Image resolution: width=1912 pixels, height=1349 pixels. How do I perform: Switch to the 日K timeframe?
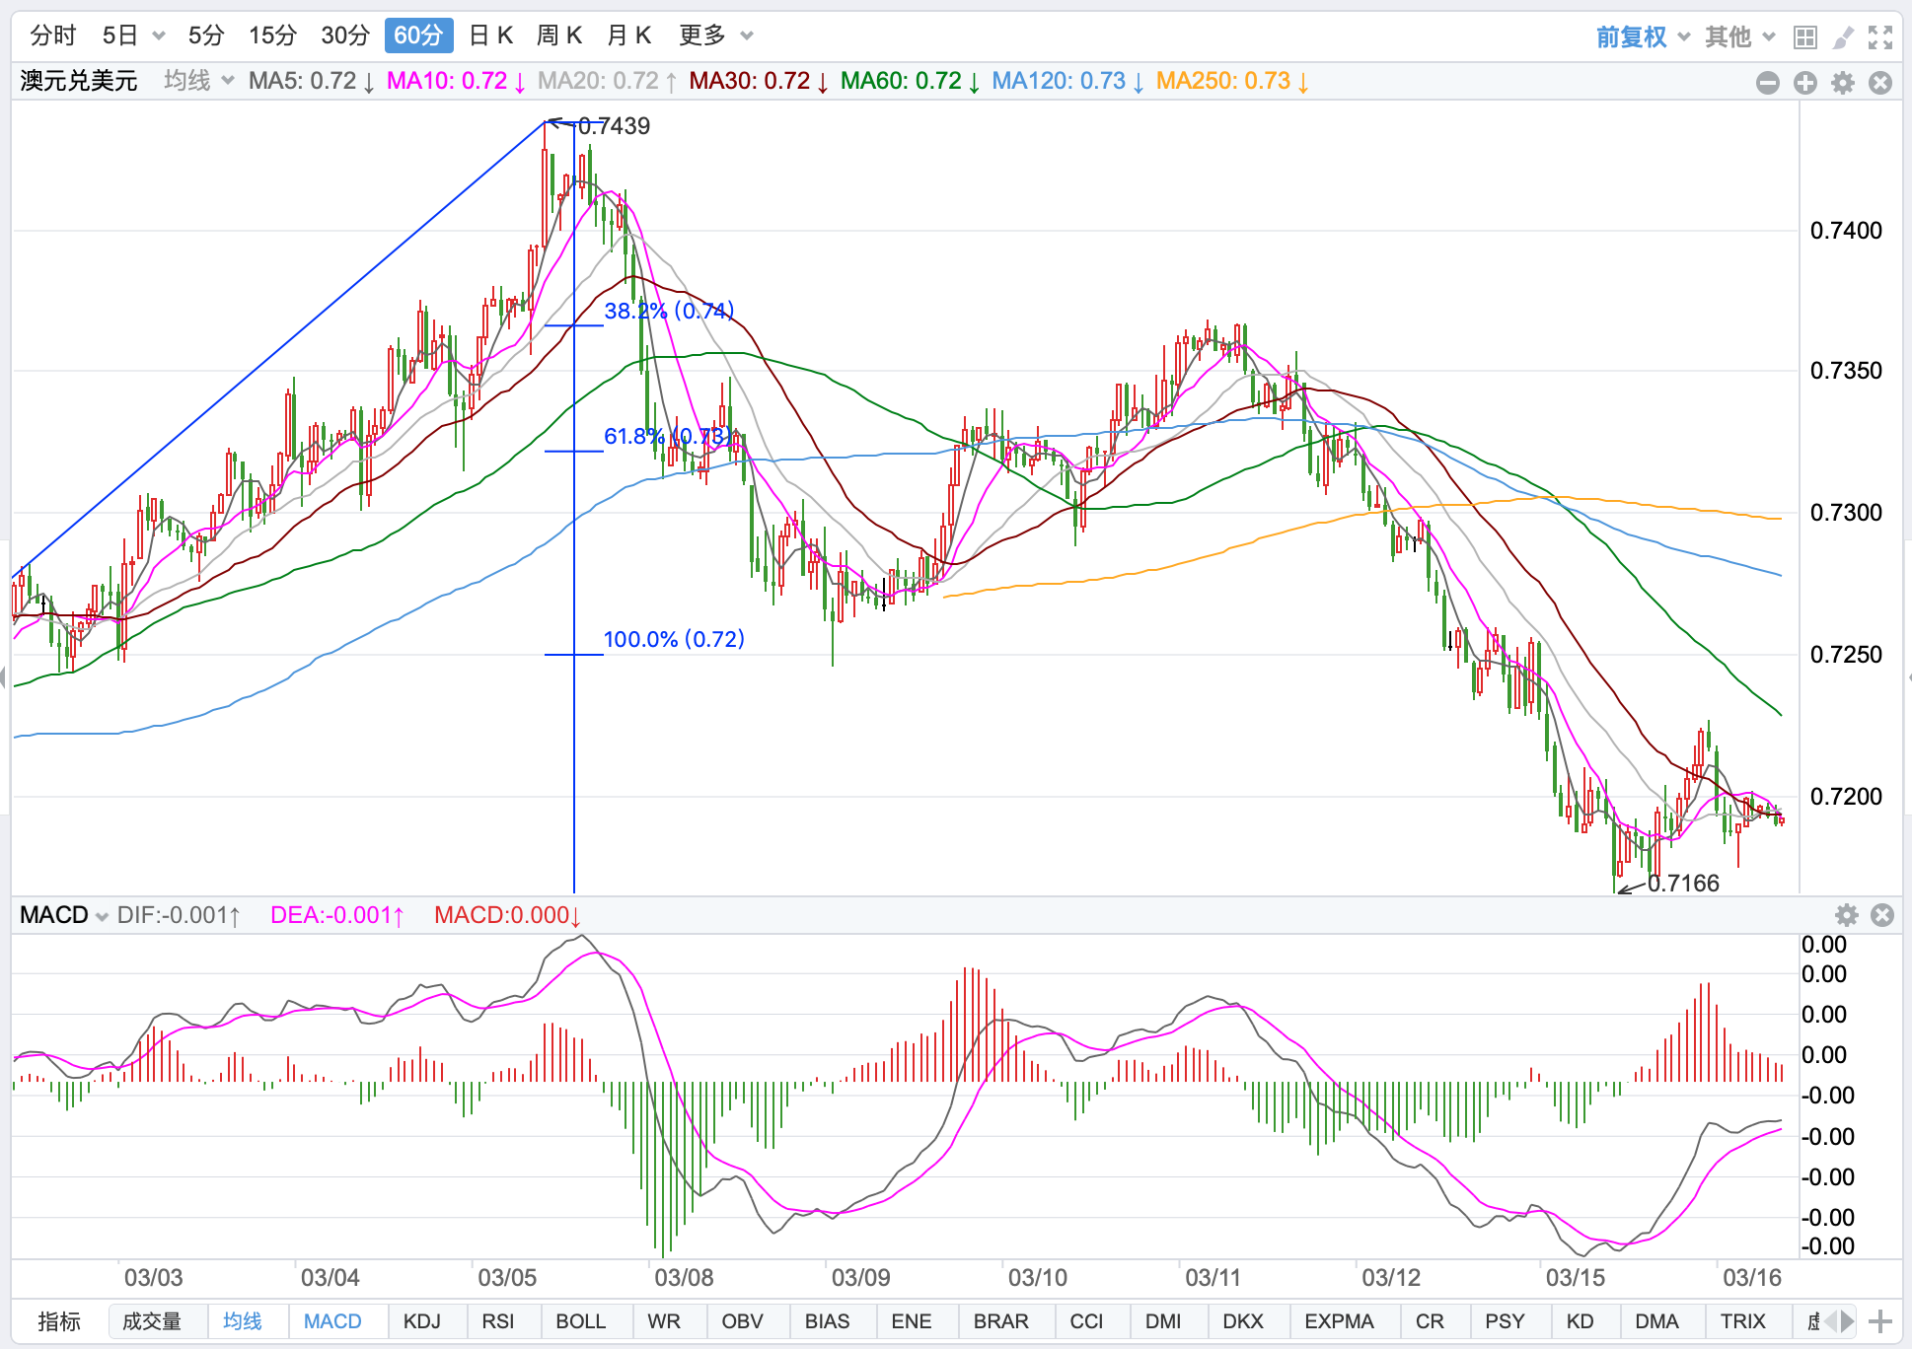point(490,36)
